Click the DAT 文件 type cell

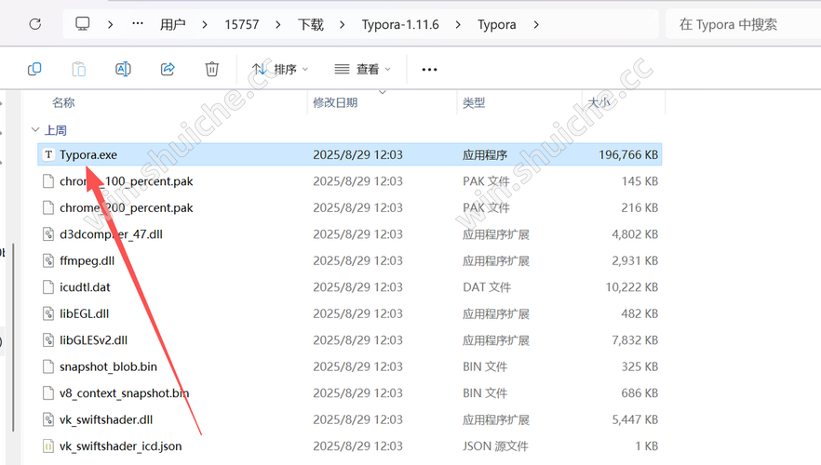(x=487, y=287)
